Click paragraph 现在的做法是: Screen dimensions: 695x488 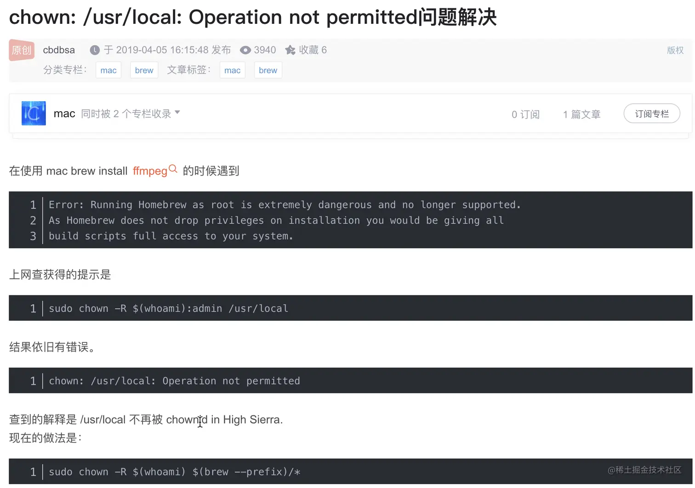coord(46,438)
